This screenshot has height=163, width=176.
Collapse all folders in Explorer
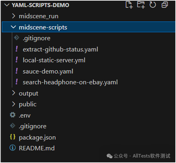(x=165, y=5)
